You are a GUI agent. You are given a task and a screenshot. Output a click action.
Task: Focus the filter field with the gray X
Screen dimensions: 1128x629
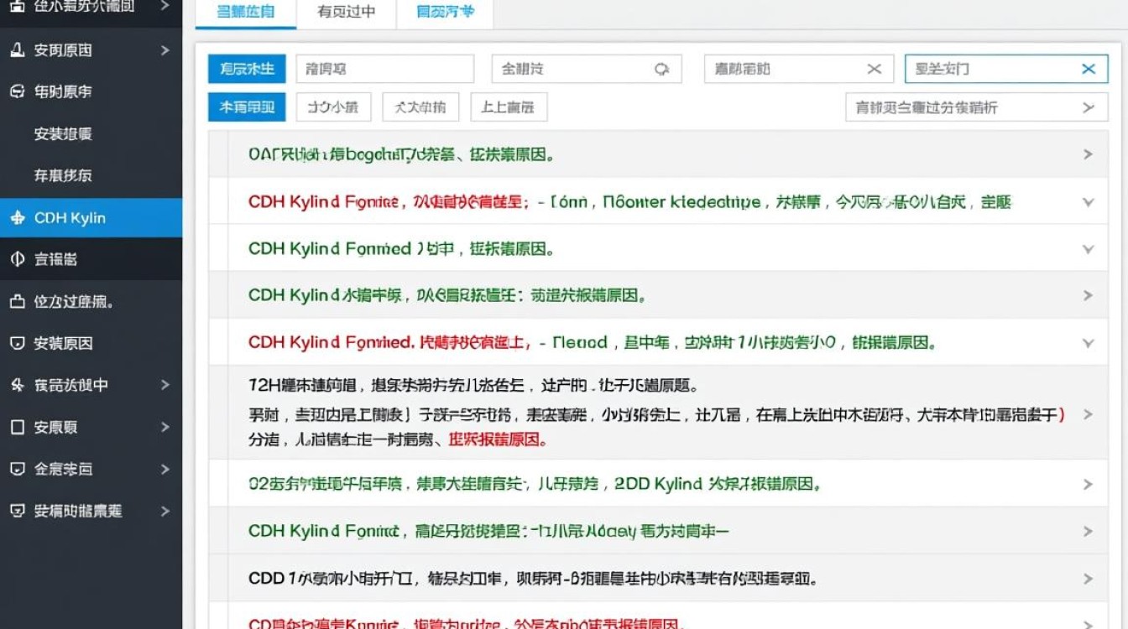point(798,70)
